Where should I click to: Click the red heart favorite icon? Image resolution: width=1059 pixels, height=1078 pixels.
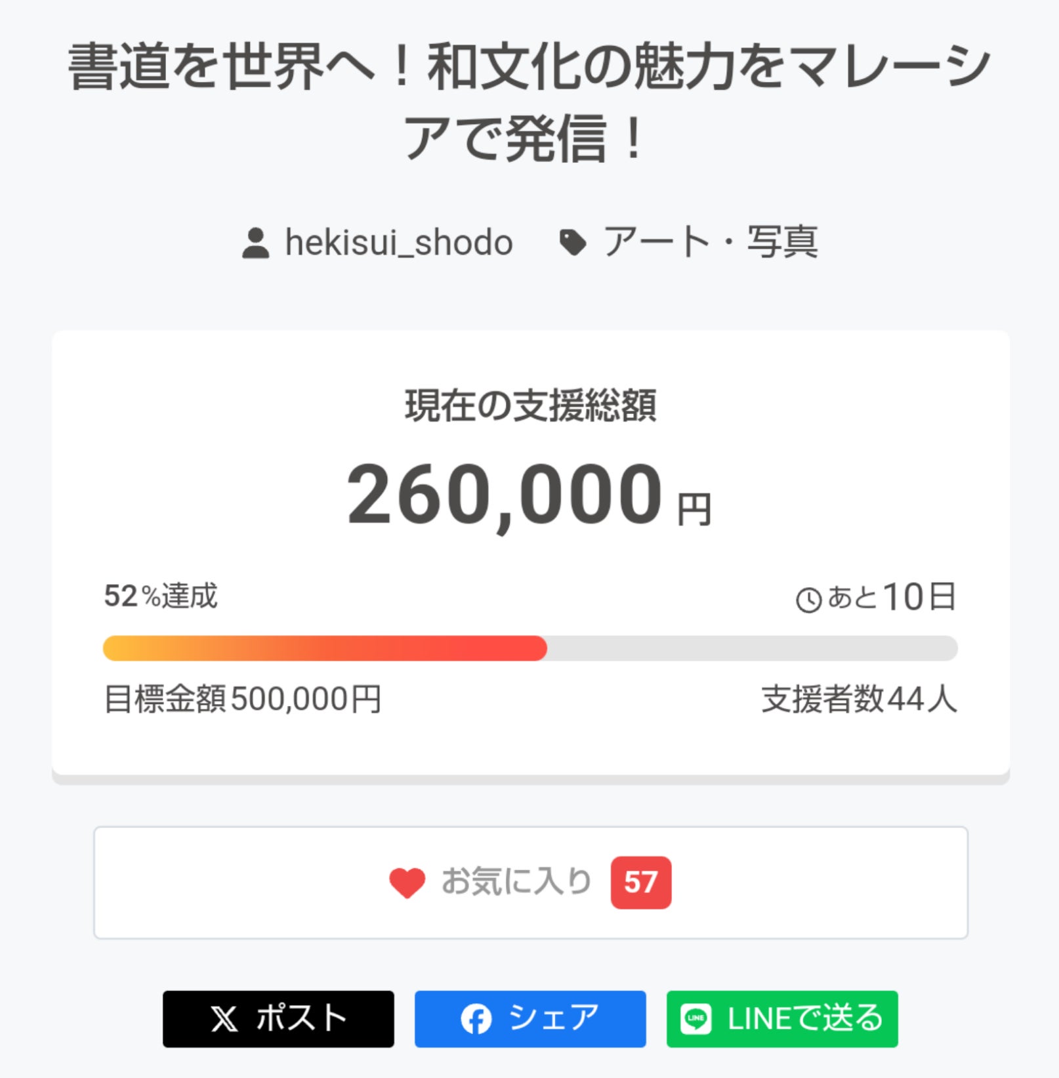point(407,882)
